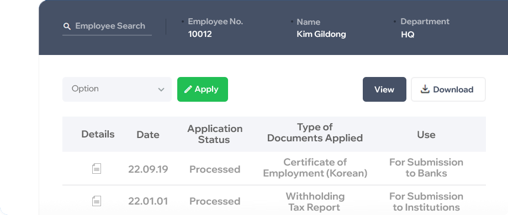
Task: Click the download arrow icon
Action: point(425,89)
